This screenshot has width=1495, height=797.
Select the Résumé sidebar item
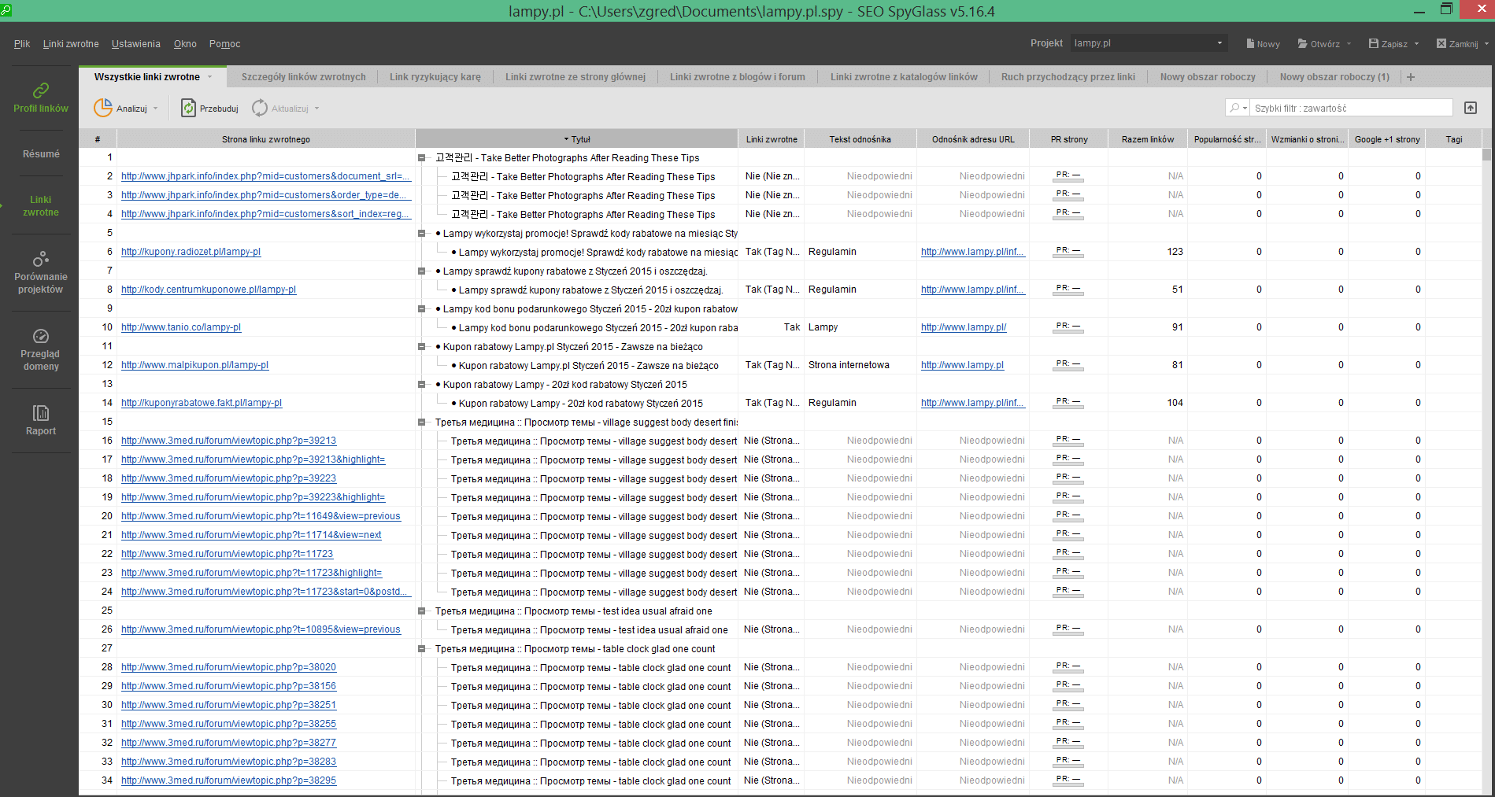point(41,154)
